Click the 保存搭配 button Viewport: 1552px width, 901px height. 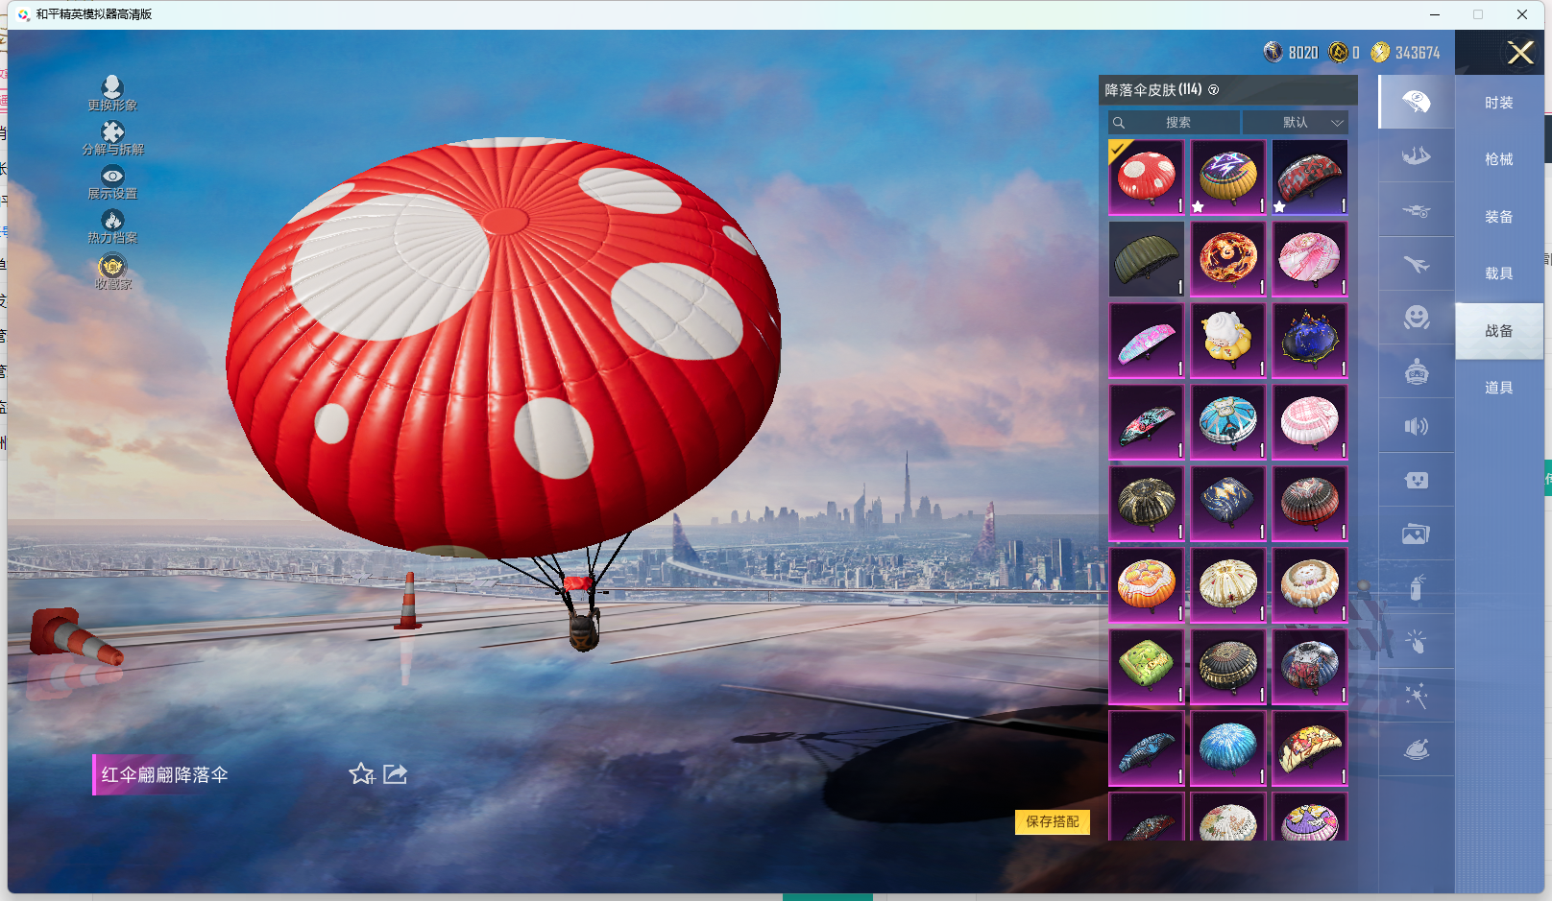point(1052,821)
